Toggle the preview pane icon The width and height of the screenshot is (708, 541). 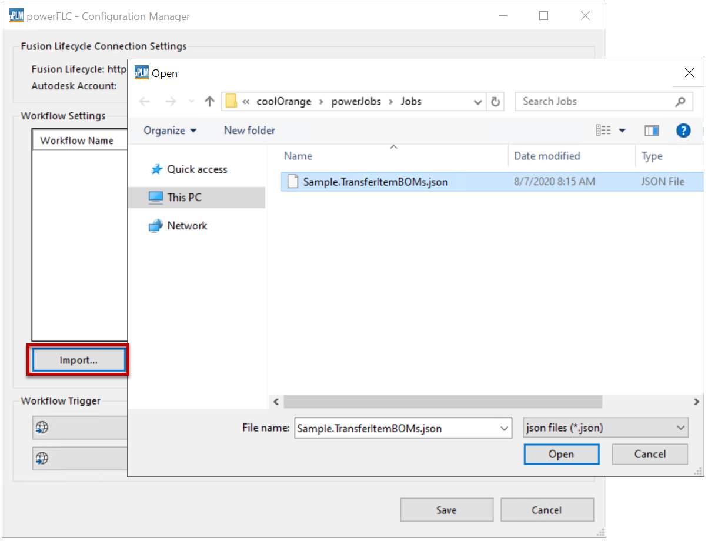[652, 131]
